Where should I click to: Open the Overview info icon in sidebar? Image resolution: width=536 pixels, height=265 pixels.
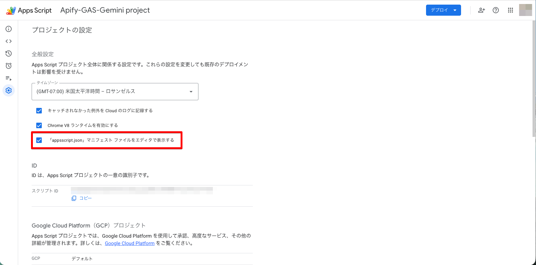[x=9, y=29]
